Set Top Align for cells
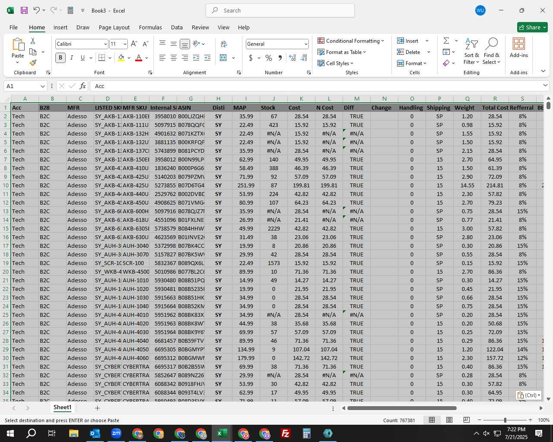Image resolution: width=553 pixels, height=442 pixels. click(162, 44)
